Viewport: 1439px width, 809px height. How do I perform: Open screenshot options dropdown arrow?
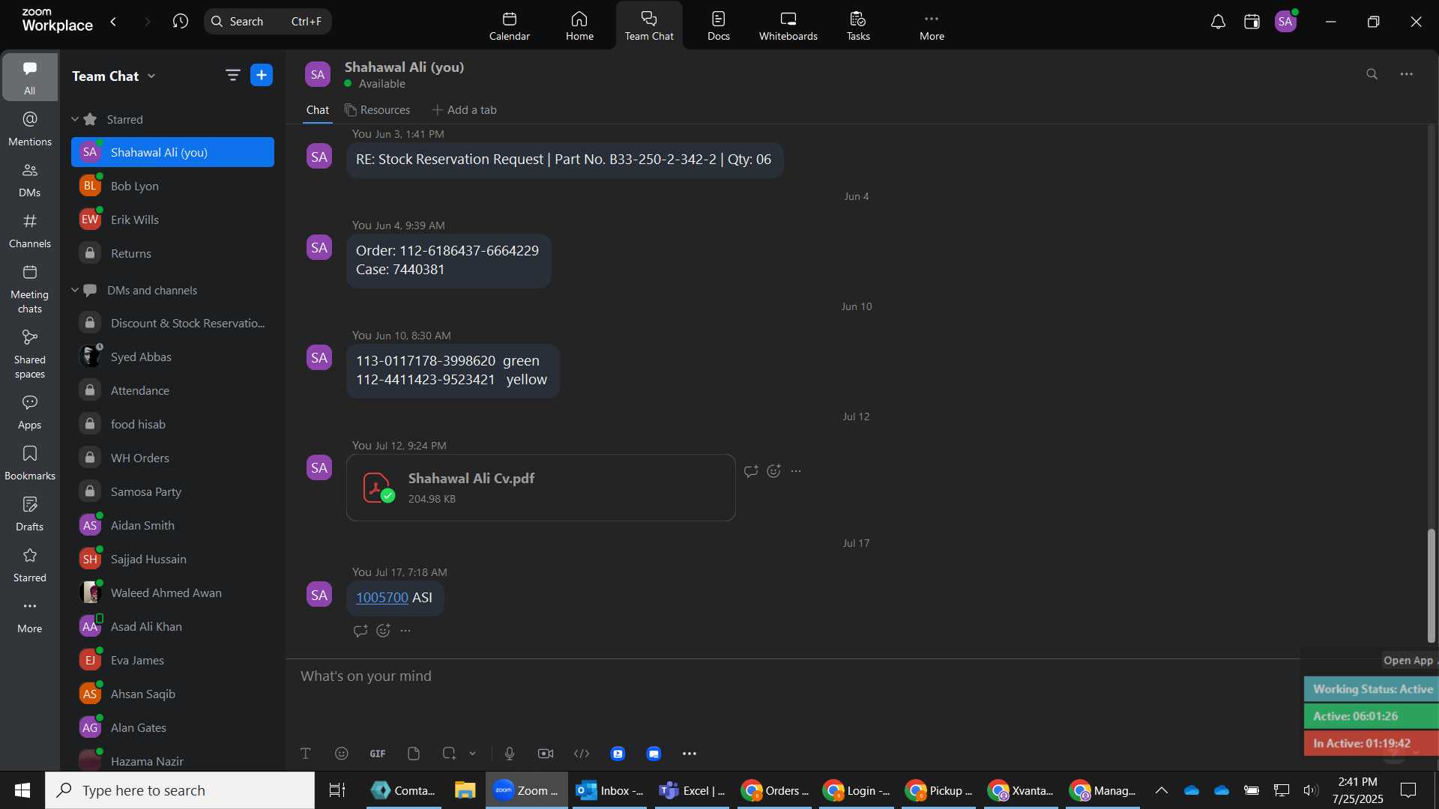point(473,754)
